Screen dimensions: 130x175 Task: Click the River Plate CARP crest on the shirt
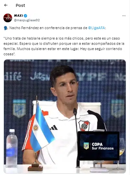tap(84, 126)
